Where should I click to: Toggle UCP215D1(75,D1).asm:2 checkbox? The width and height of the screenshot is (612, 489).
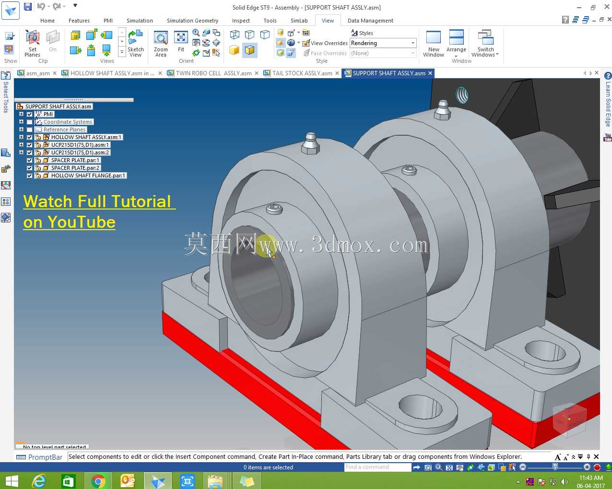[30, 152]
